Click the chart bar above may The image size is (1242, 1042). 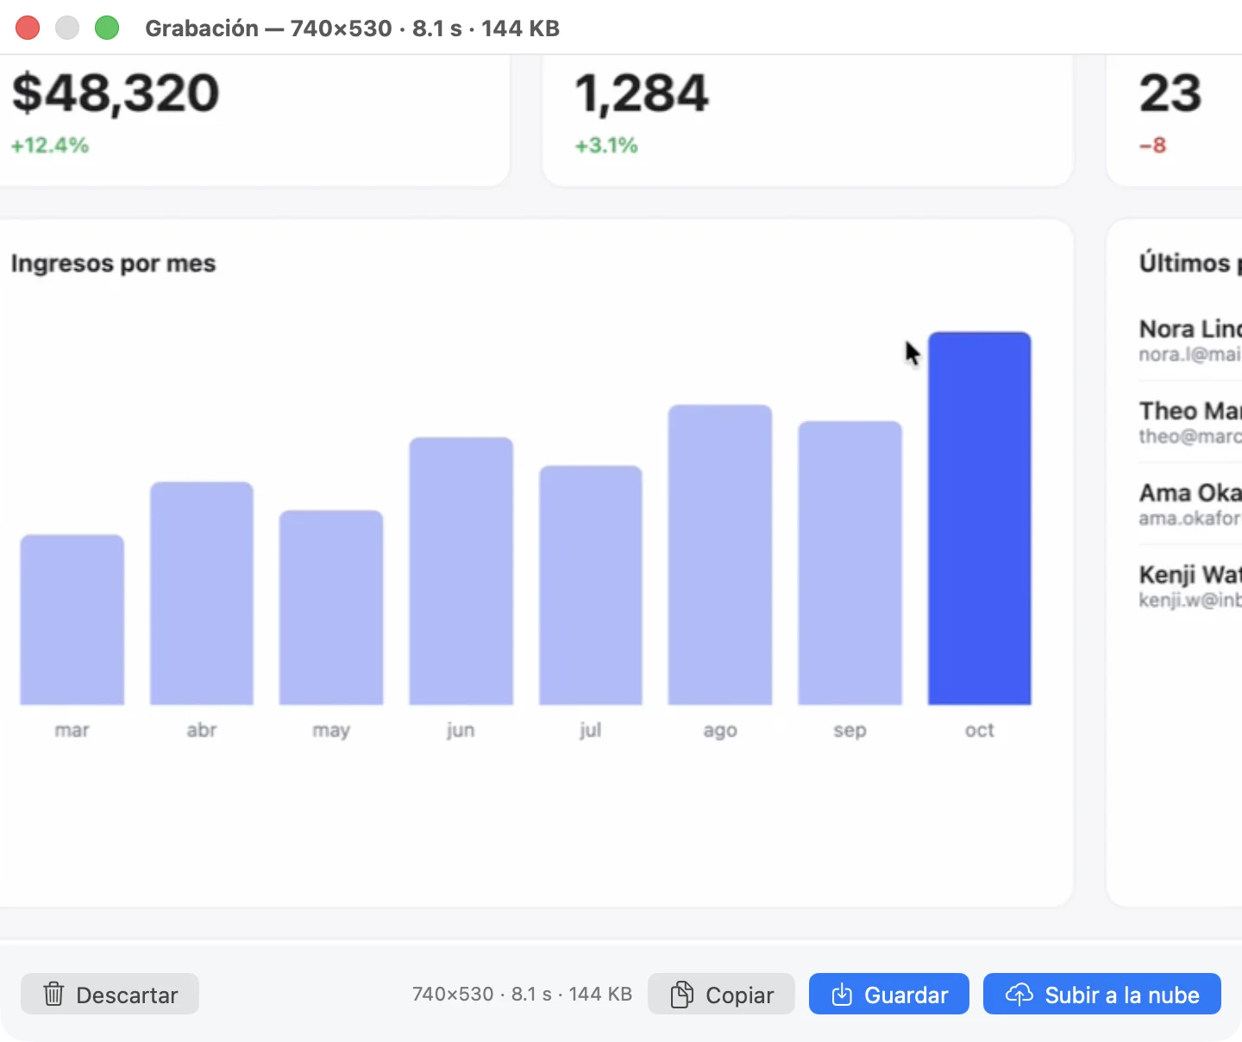[331, 607]
